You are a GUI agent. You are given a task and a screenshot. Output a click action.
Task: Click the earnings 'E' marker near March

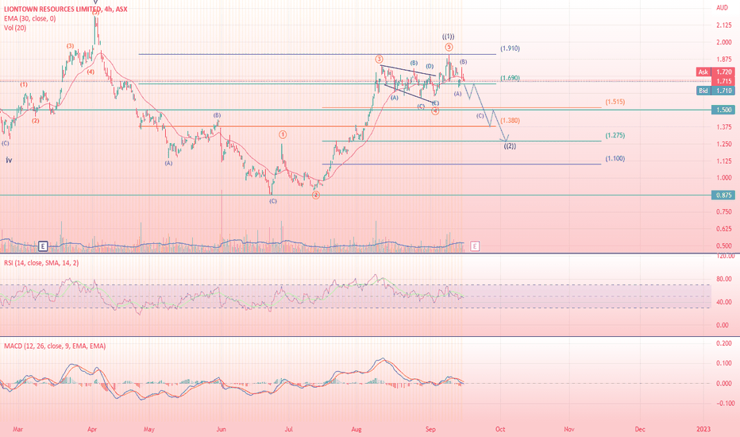click(x=43, y=246)
